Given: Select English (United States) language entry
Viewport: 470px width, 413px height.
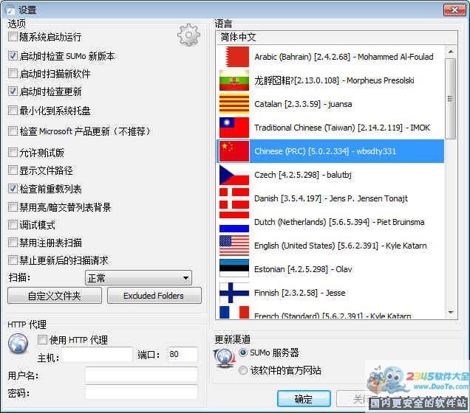Looking at the screenshot, I should click(x=330, y=246).
